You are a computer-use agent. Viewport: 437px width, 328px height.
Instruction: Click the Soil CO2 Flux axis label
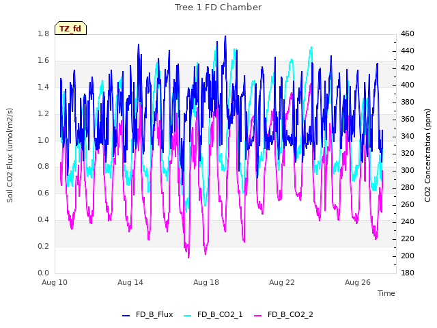click(10, 155)
